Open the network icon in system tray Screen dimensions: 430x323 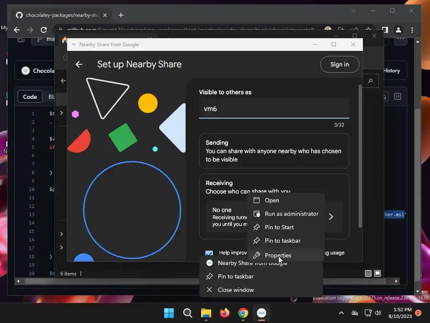pyautogui.click(x=368, y=313)
